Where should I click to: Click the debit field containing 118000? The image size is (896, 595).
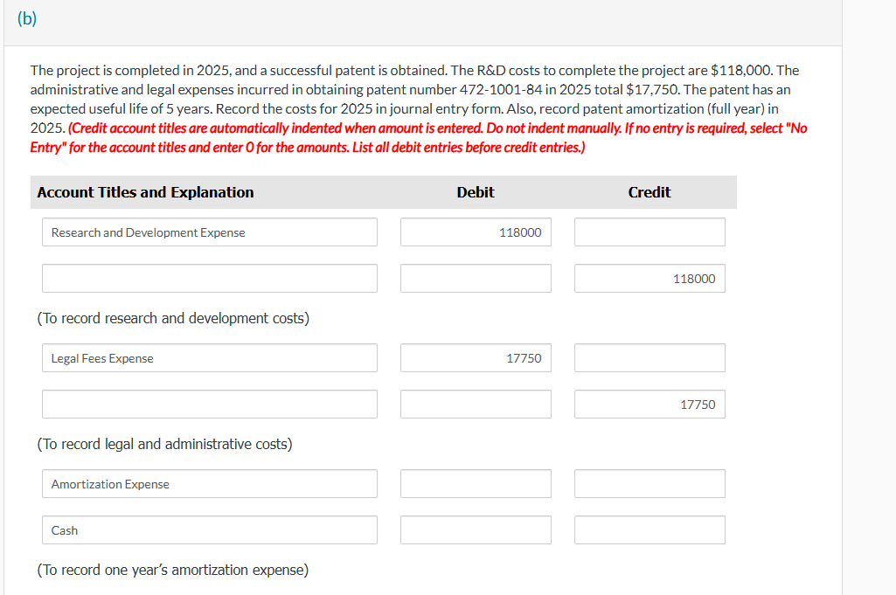475,232
